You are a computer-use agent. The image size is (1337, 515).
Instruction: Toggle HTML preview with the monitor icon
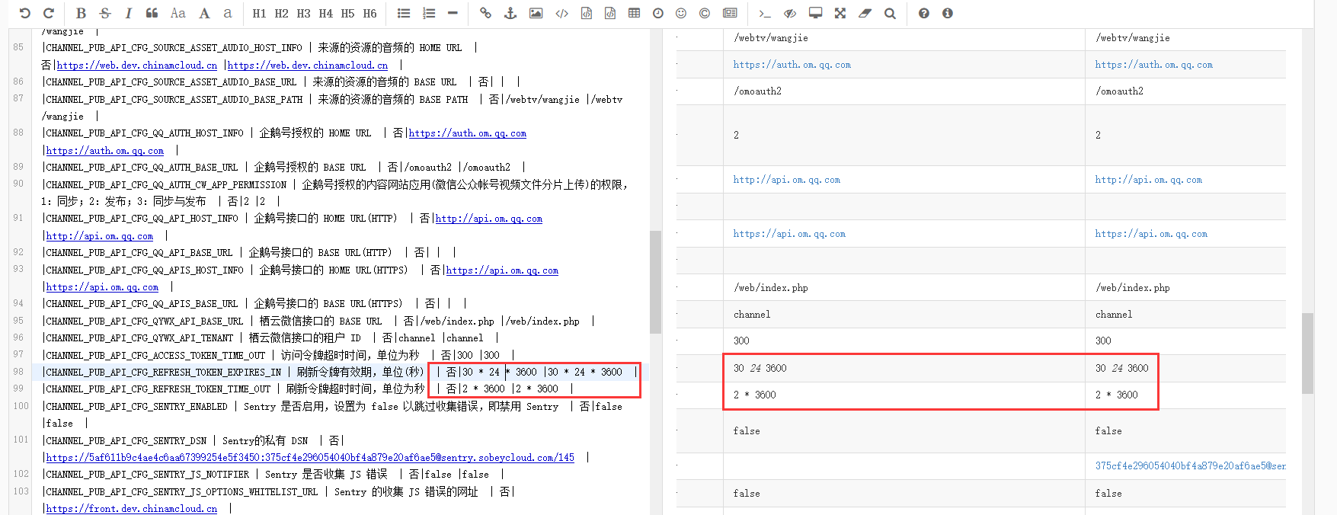point(815,13)
